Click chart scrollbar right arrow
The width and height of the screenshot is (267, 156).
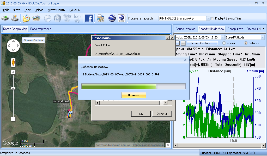coord(264,146)
